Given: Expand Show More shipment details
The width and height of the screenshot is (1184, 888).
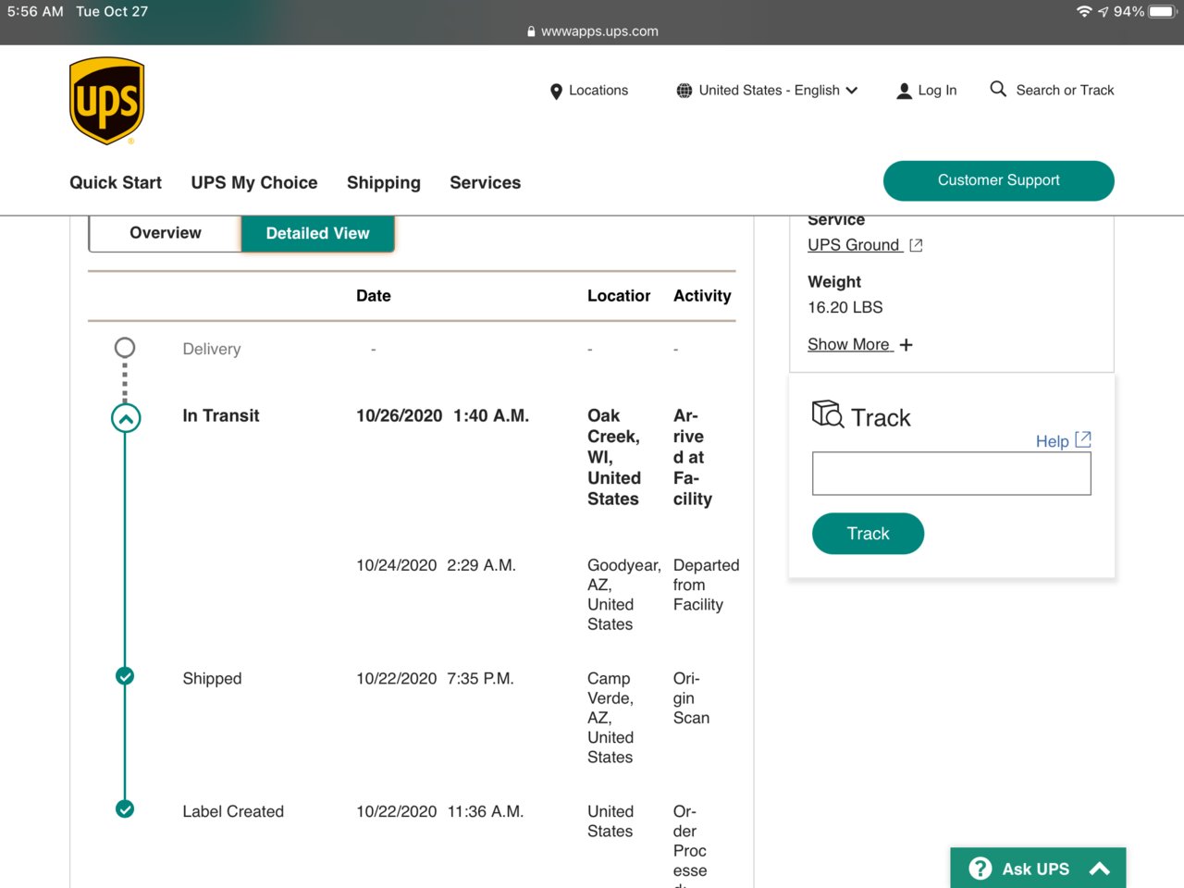Looking at the screenshot, I should pyautogui.click(x=860, y=344).
